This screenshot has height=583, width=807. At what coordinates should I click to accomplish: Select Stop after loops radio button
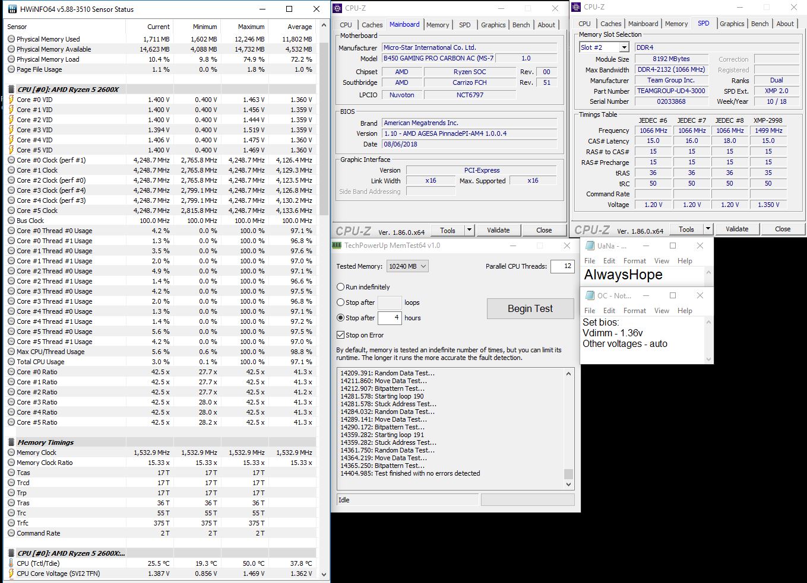tap(341, 302)
